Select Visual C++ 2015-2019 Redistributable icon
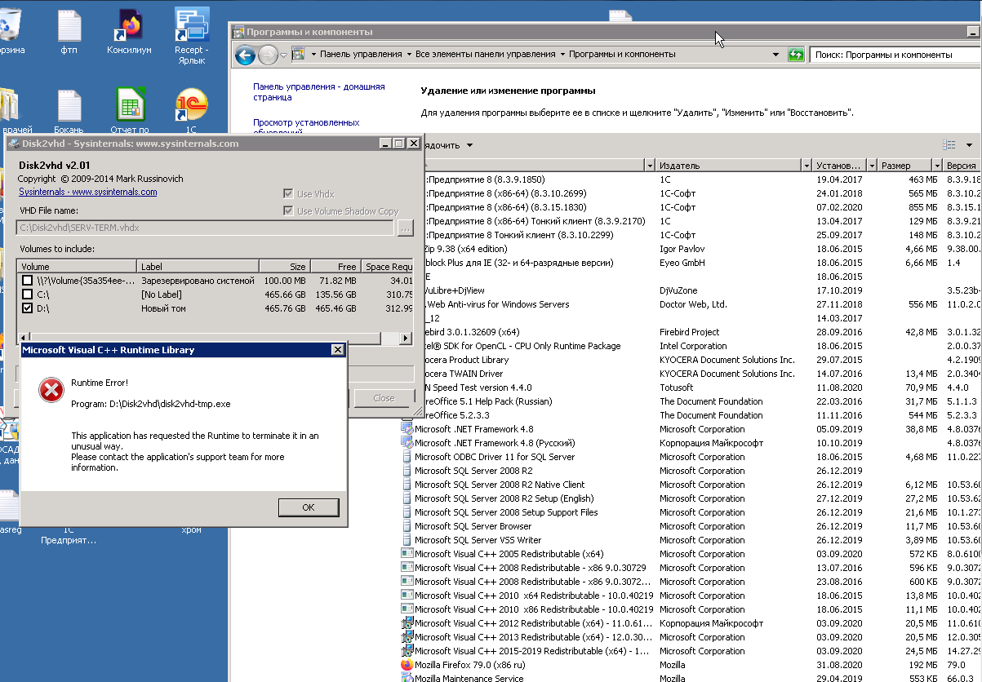Image resolution: width=982 pixels, height=682 pixels. [408, 651]
